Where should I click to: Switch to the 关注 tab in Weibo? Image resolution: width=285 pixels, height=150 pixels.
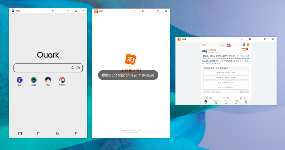222,45
